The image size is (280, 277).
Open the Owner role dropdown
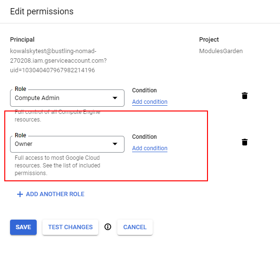[x=67, y=144]
